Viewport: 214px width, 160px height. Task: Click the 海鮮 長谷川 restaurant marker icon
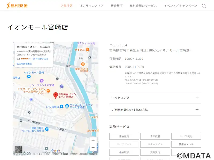tap(83, 64)
